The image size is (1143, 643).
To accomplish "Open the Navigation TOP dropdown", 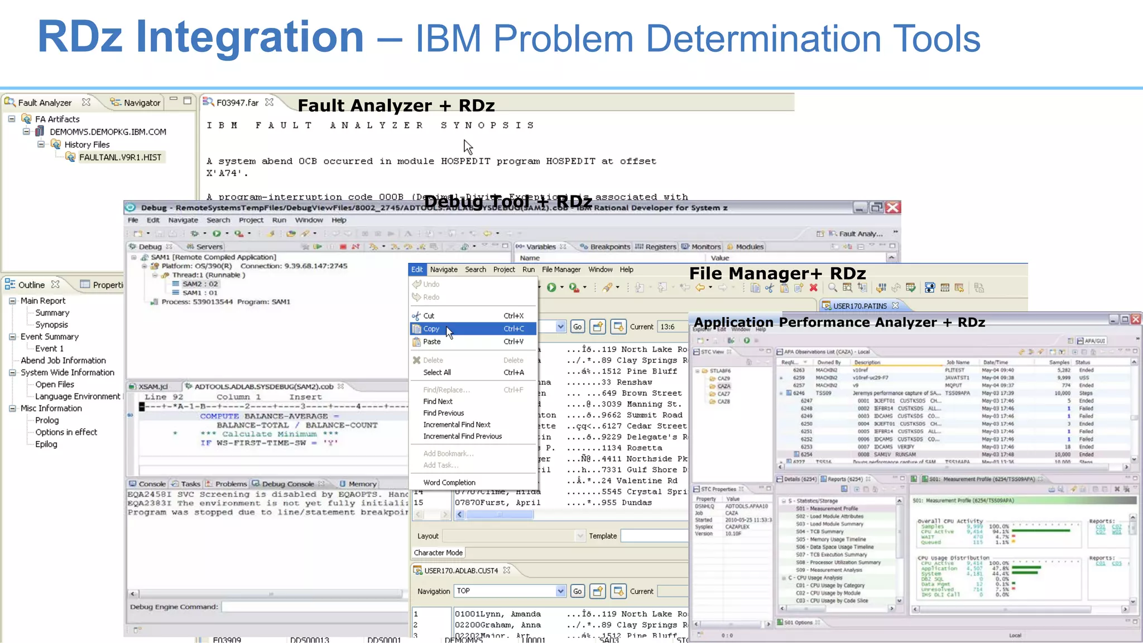I will coord(560,591).
